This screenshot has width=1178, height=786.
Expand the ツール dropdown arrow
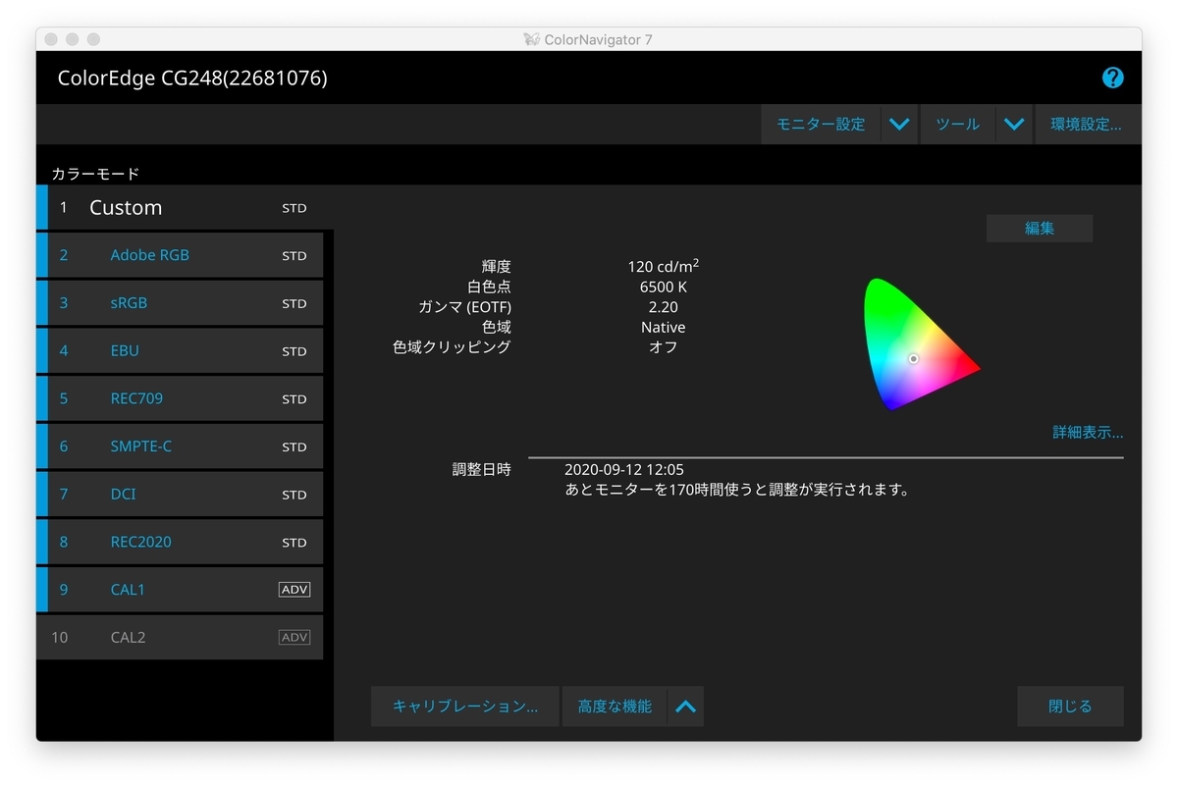1014,125
